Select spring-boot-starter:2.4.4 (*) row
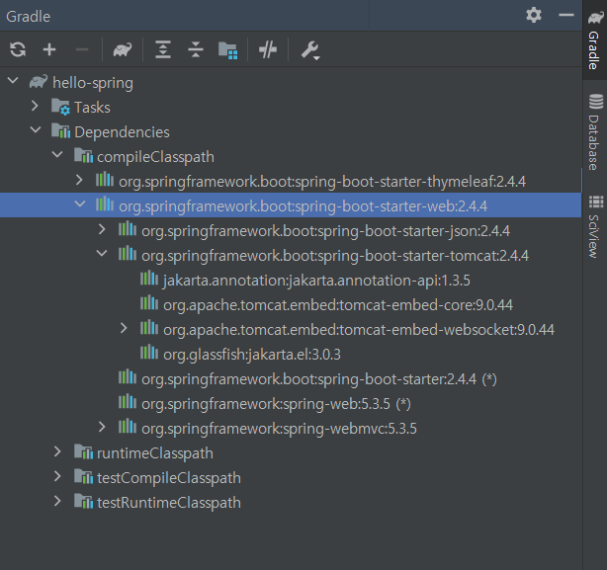 (x=291, y=379)
